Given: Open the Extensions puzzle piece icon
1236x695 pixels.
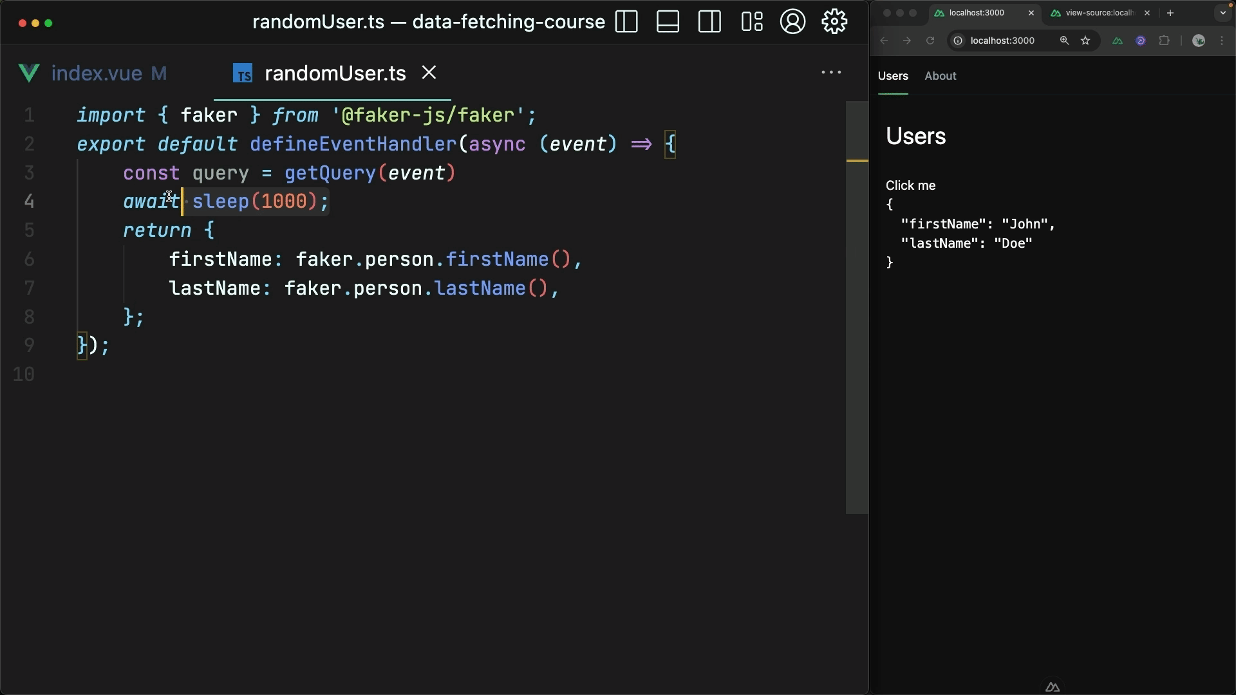Looking at the screenshot, I should [1164, 41].
